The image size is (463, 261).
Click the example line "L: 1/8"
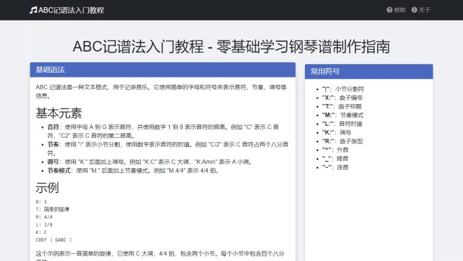coord(44,225)
